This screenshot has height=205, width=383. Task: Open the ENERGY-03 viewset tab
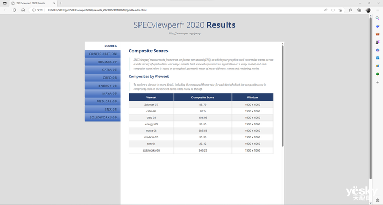point(103,86)
